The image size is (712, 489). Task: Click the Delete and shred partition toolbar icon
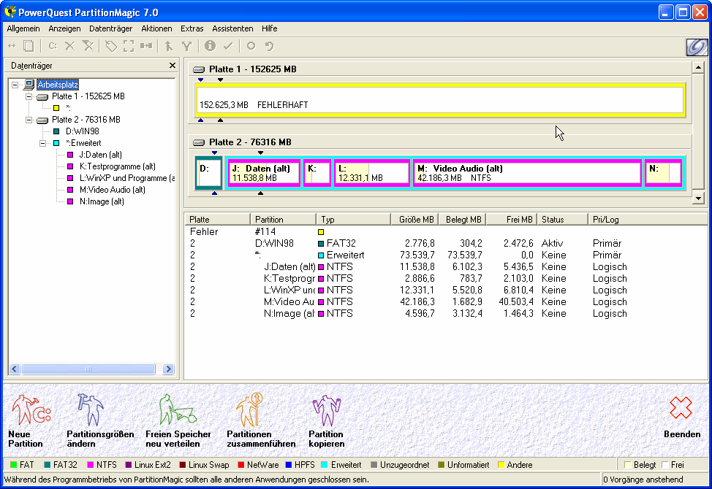pyautogui.click(x=88, y=46)
